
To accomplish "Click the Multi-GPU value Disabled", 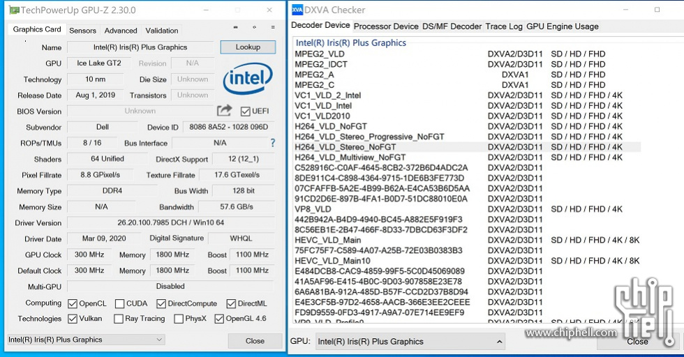I will [x=170, y=287].
